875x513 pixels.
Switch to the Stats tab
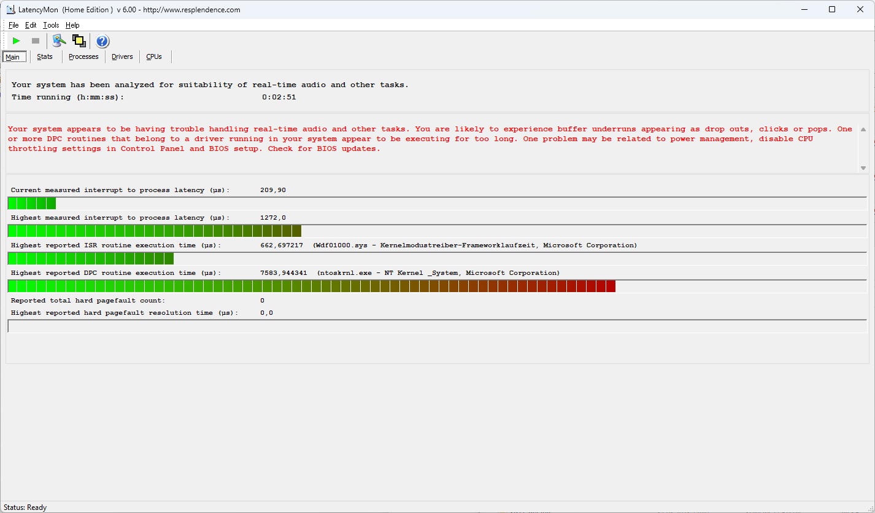tap(45, 56)
